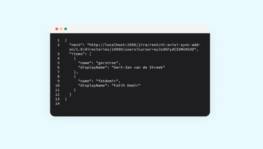The height and width of the screenshot is (149, 263).
Task: Click the closing brace on line 7
Action: click(x=75, y=72)
